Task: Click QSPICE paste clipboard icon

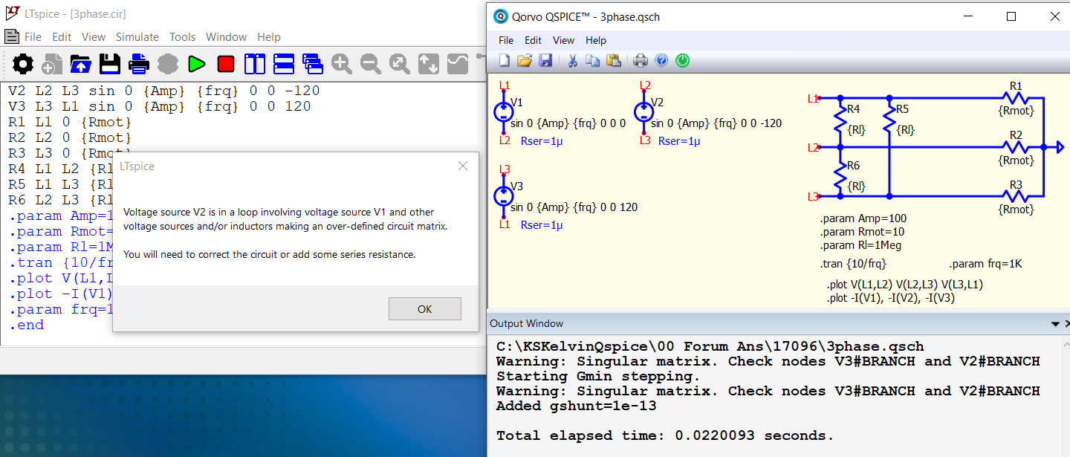Action: click(x=613, y=61)
